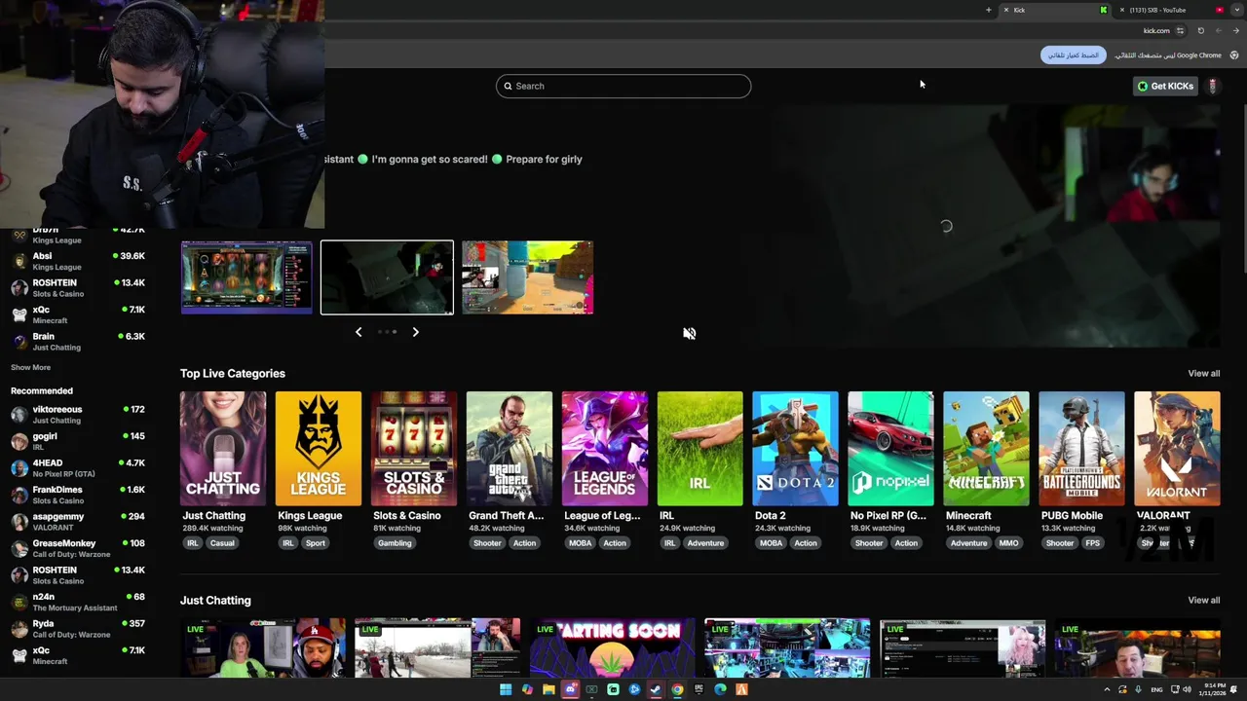This screenshot has width=1247, height=701.
Task: Select the colorful shooter game carousel thumbnail
Action: (x=527, y=277)
